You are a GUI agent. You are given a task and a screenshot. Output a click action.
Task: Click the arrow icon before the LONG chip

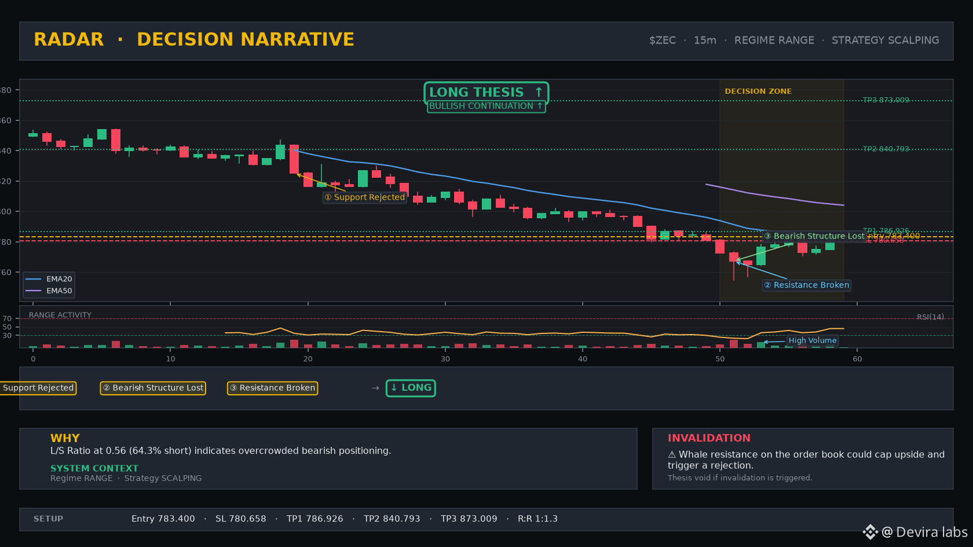pyautogui.click(x=375, y=388)
